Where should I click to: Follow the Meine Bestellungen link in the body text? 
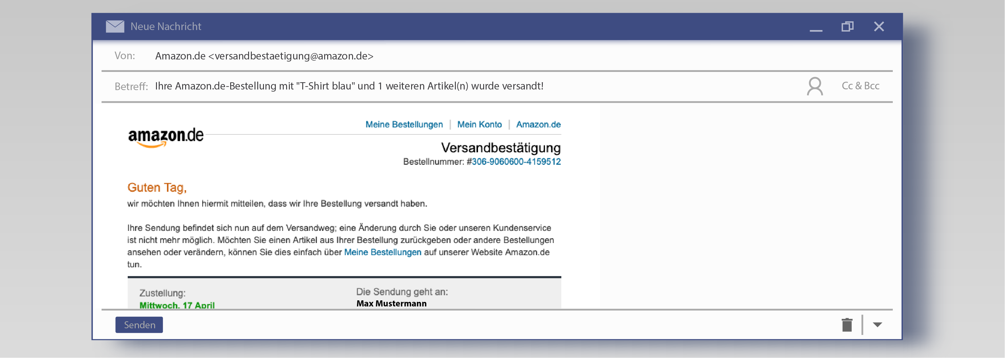point(383,252)
